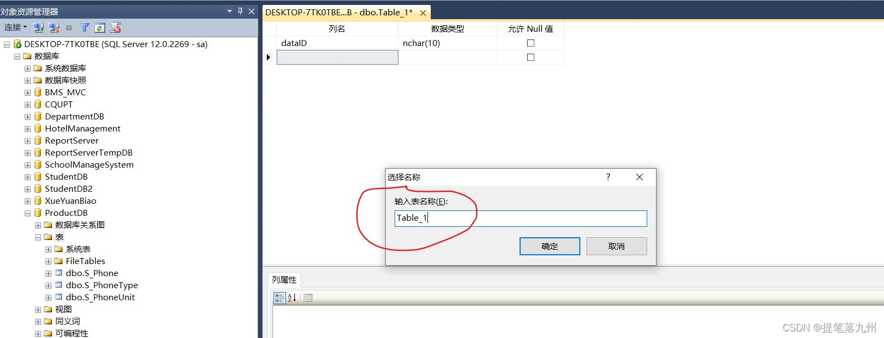
Task: Click the CQUPT database cylinder icon
Action: click(x=38, y=104)
